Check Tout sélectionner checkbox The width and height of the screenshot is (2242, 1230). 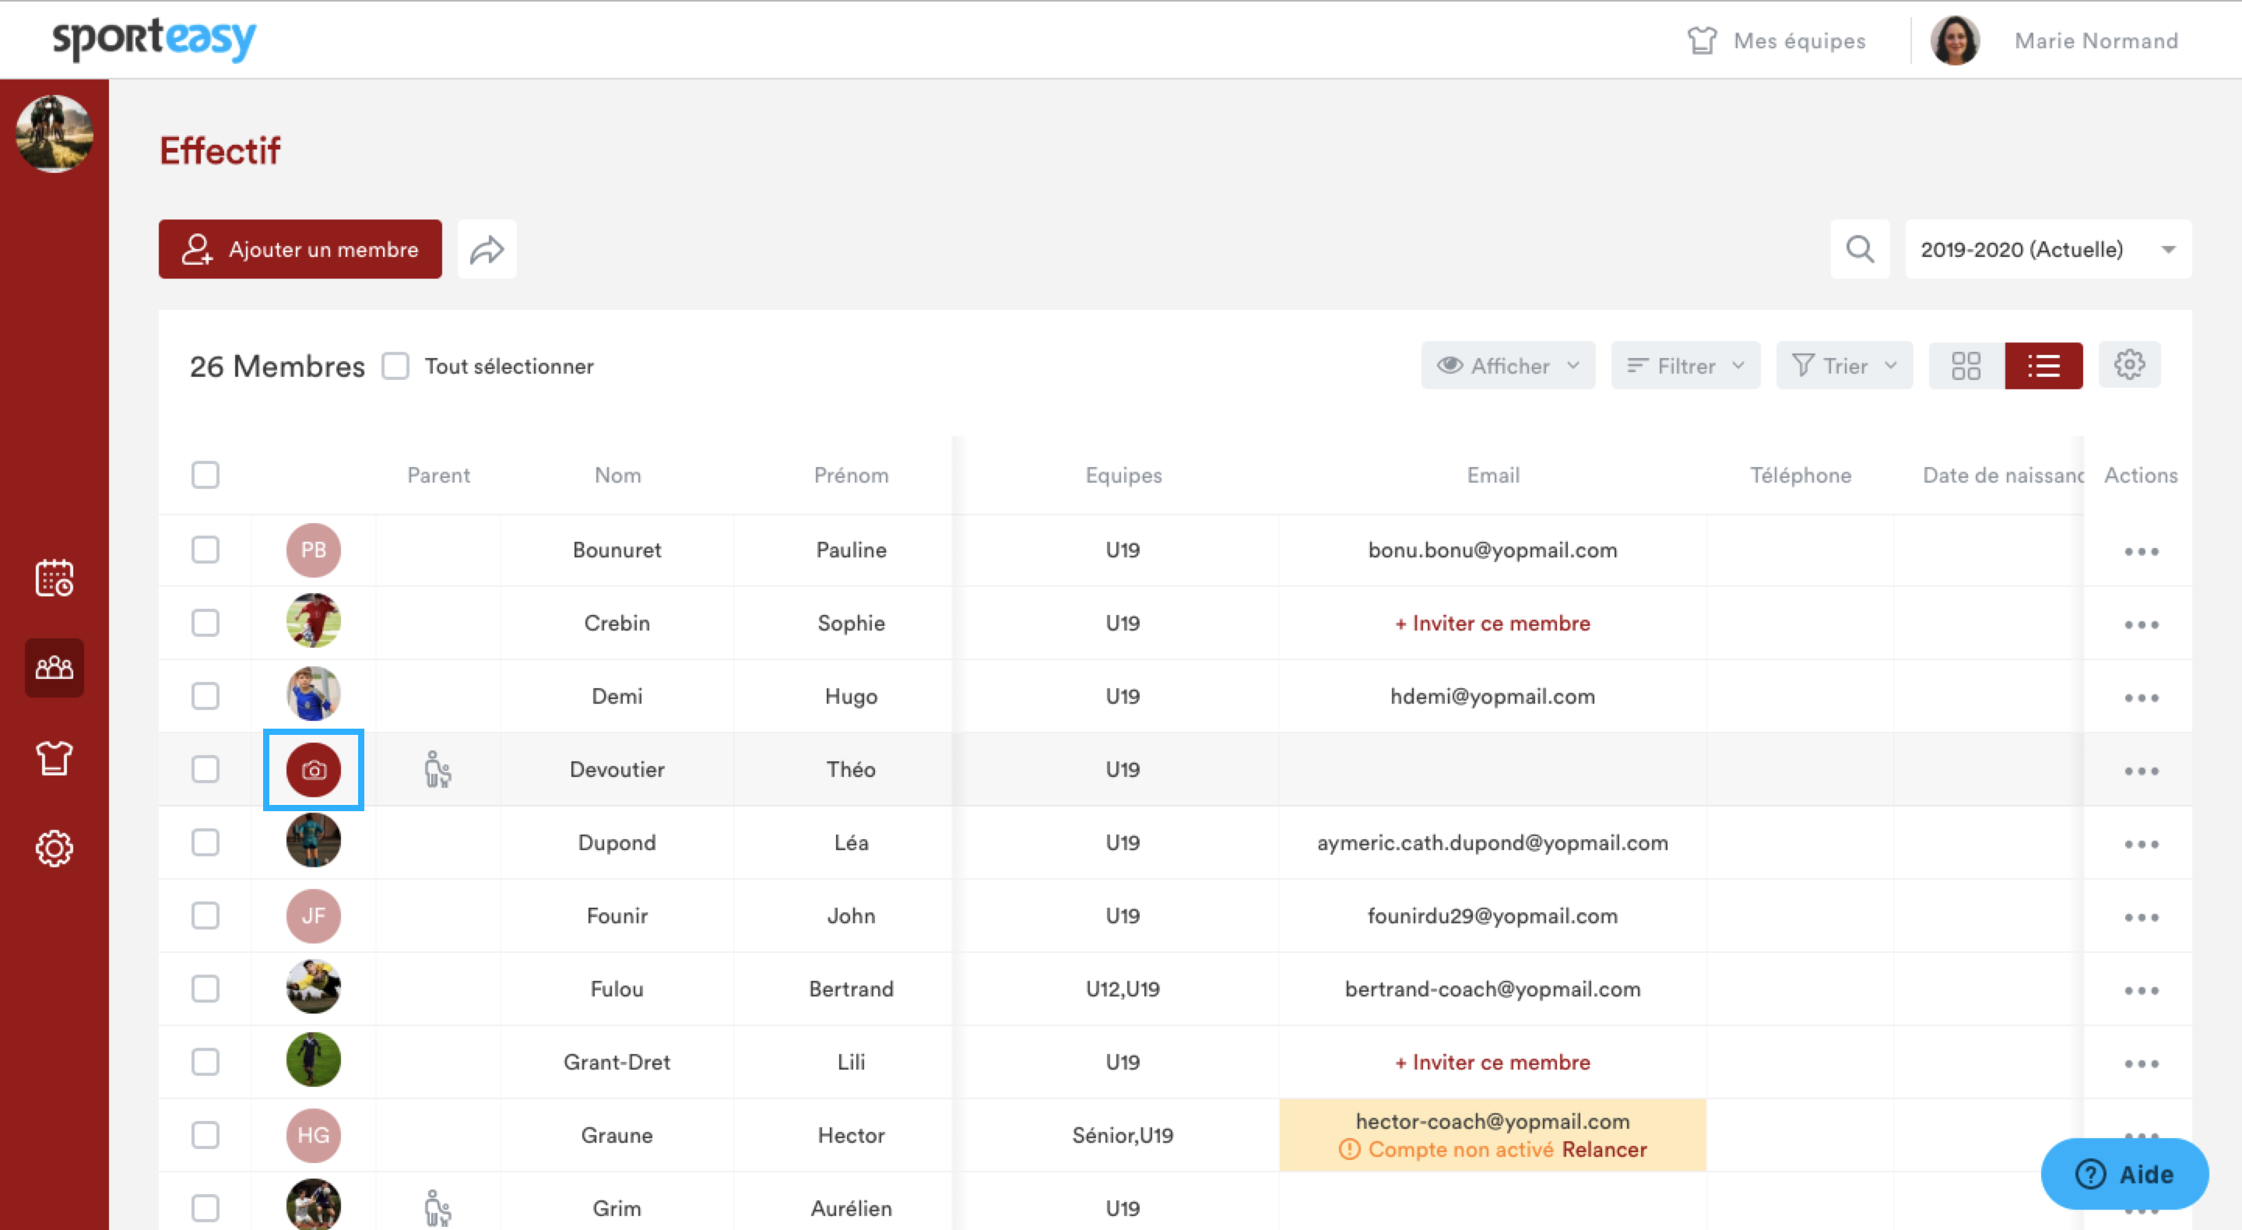(395, 366)
